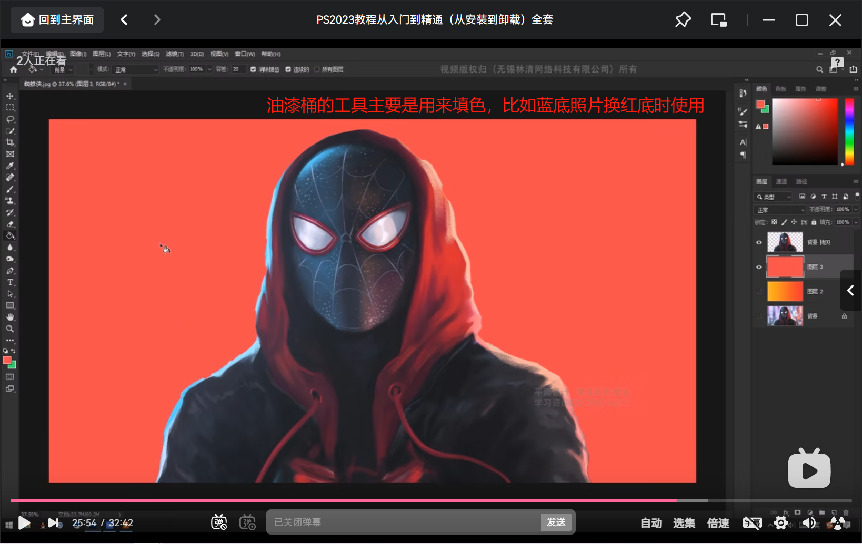The width and height of the screenshot is (862, 544).
Task: Open the 窗口(W) menu
Action: [x=245, y=54]
